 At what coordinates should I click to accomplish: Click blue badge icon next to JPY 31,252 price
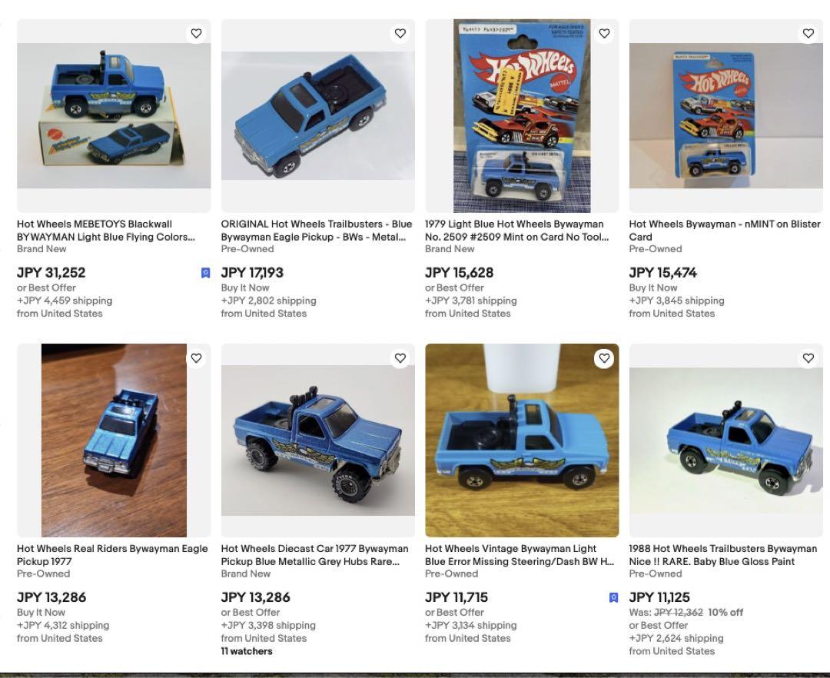(205, 273)
